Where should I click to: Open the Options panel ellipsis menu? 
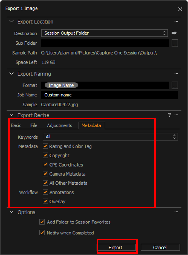pyautogui.click(x=176, y=212)
